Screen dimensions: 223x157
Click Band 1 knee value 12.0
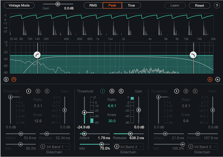[38, 121]
